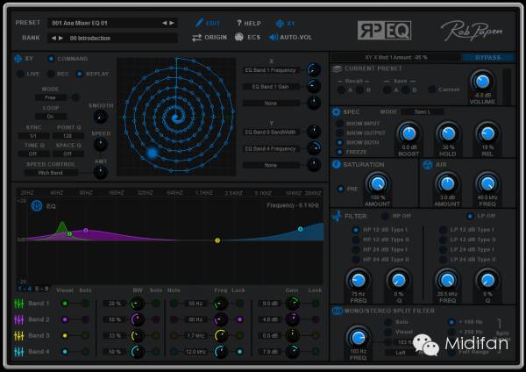Toggle the AUTO-VOL speaker icon

274,37
